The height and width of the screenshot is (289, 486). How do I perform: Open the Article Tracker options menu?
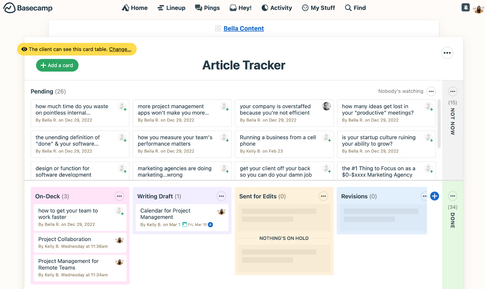point(447,53)
